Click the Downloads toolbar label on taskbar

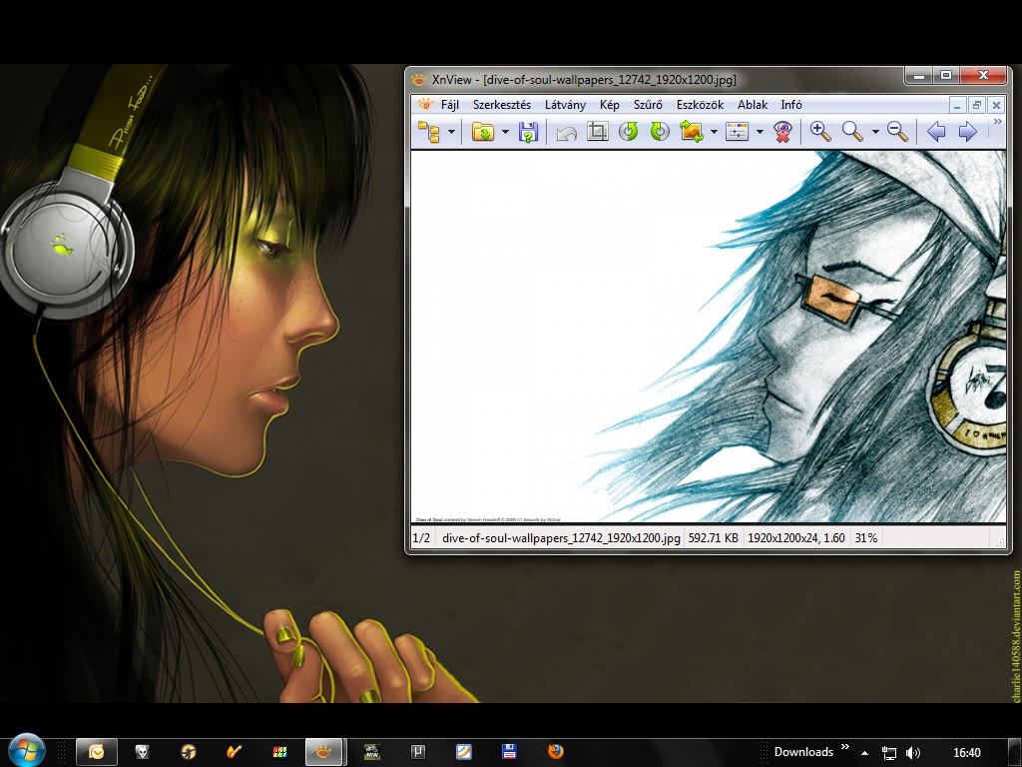click(x=803, y=752)
